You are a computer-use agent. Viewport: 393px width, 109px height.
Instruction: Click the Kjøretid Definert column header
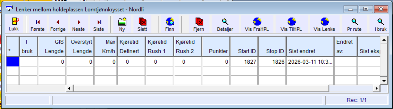(x=131, y=47)
